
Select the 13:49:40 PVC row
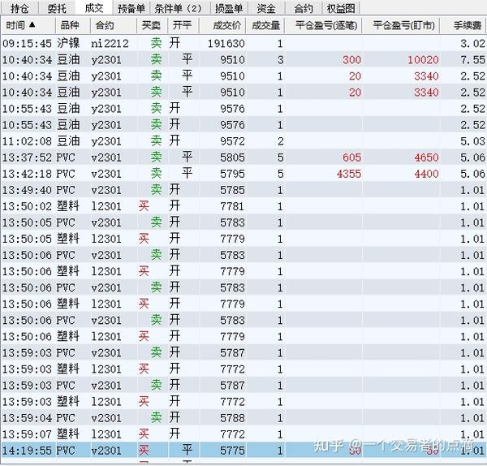click(243, 190)
